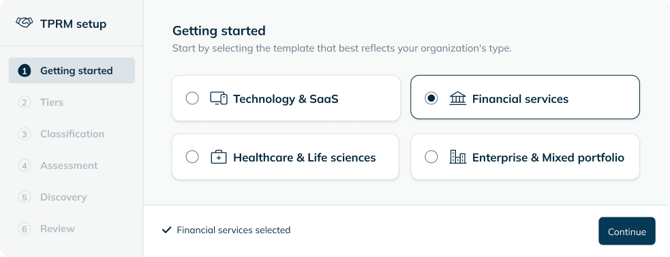Screen dimensions: 670x257
Task: Go to the Classification step
Action: point(72,134)
